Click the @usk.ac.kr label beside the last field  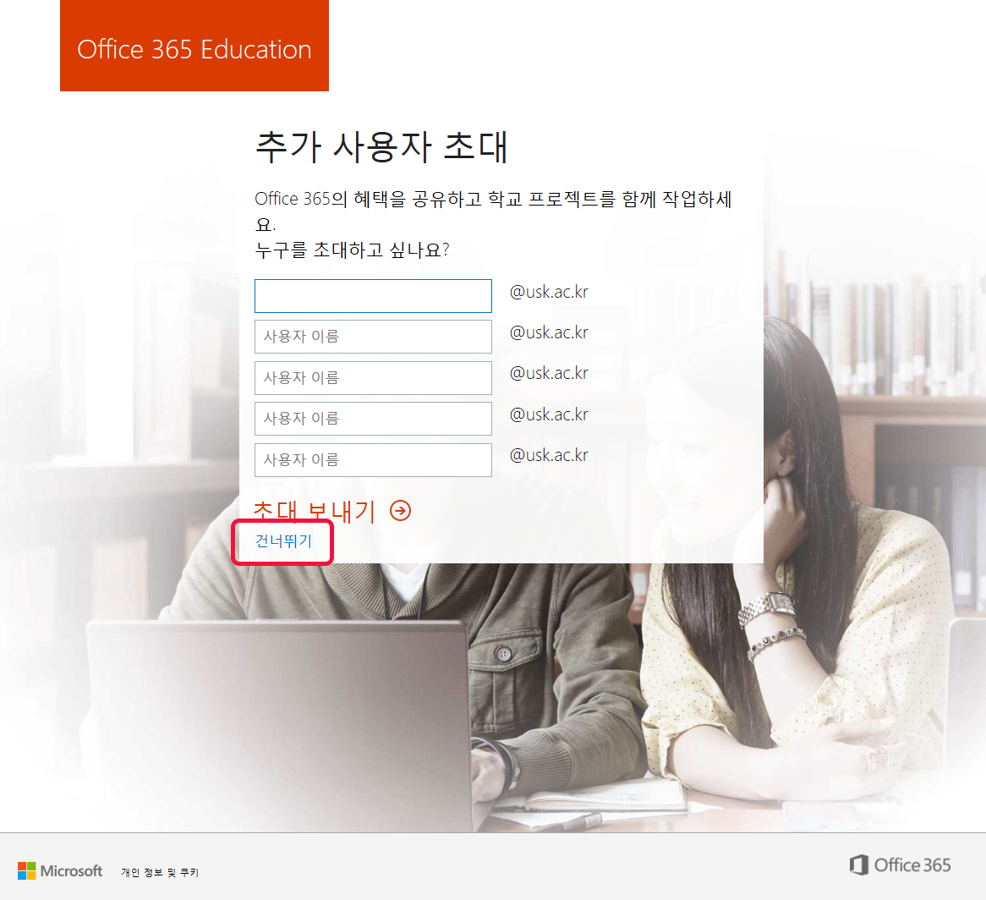549,455
